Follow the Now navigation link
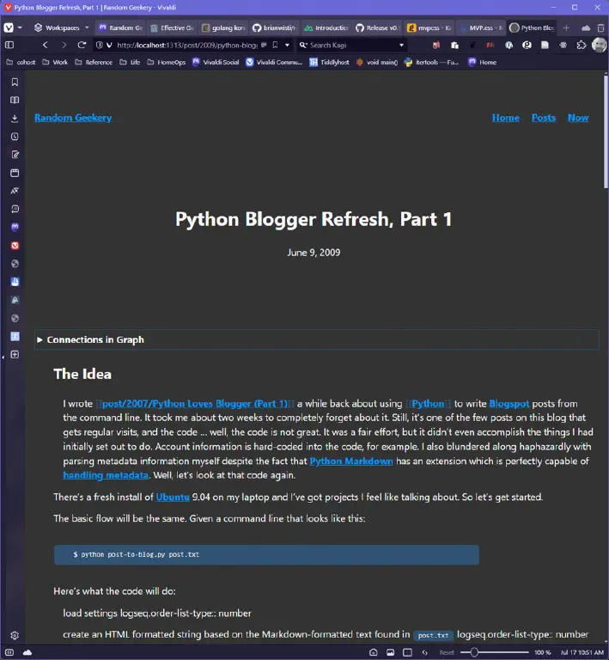The height and width of the screenshot is (660, 609). [x=578, y=118]
